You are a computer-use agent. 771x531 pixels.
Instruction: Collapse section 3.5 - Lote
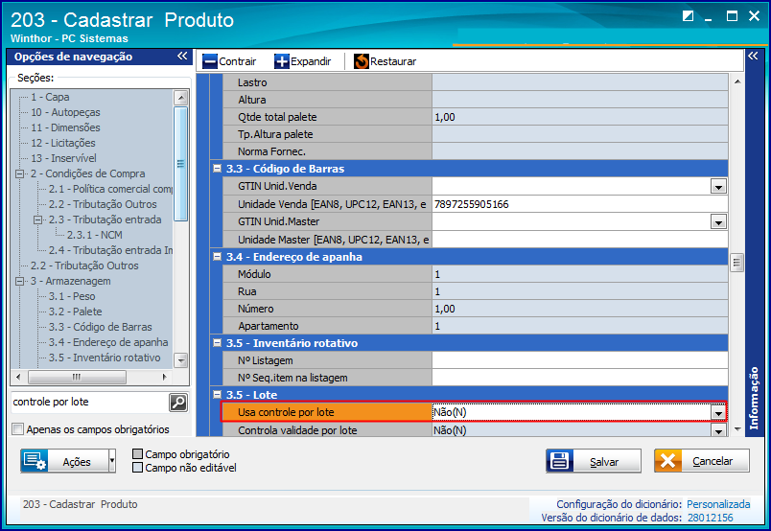pos(217,394)
